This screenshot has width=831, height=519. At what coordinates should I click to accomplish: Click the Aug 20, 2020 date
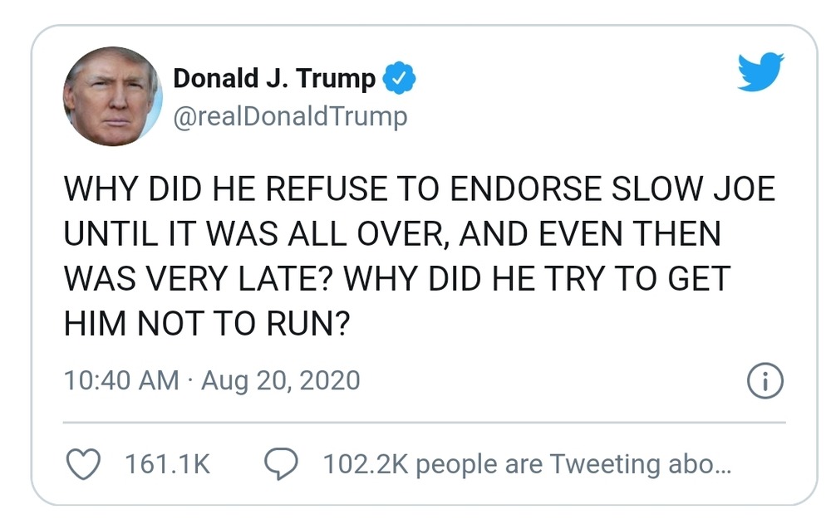pos(281,381)
